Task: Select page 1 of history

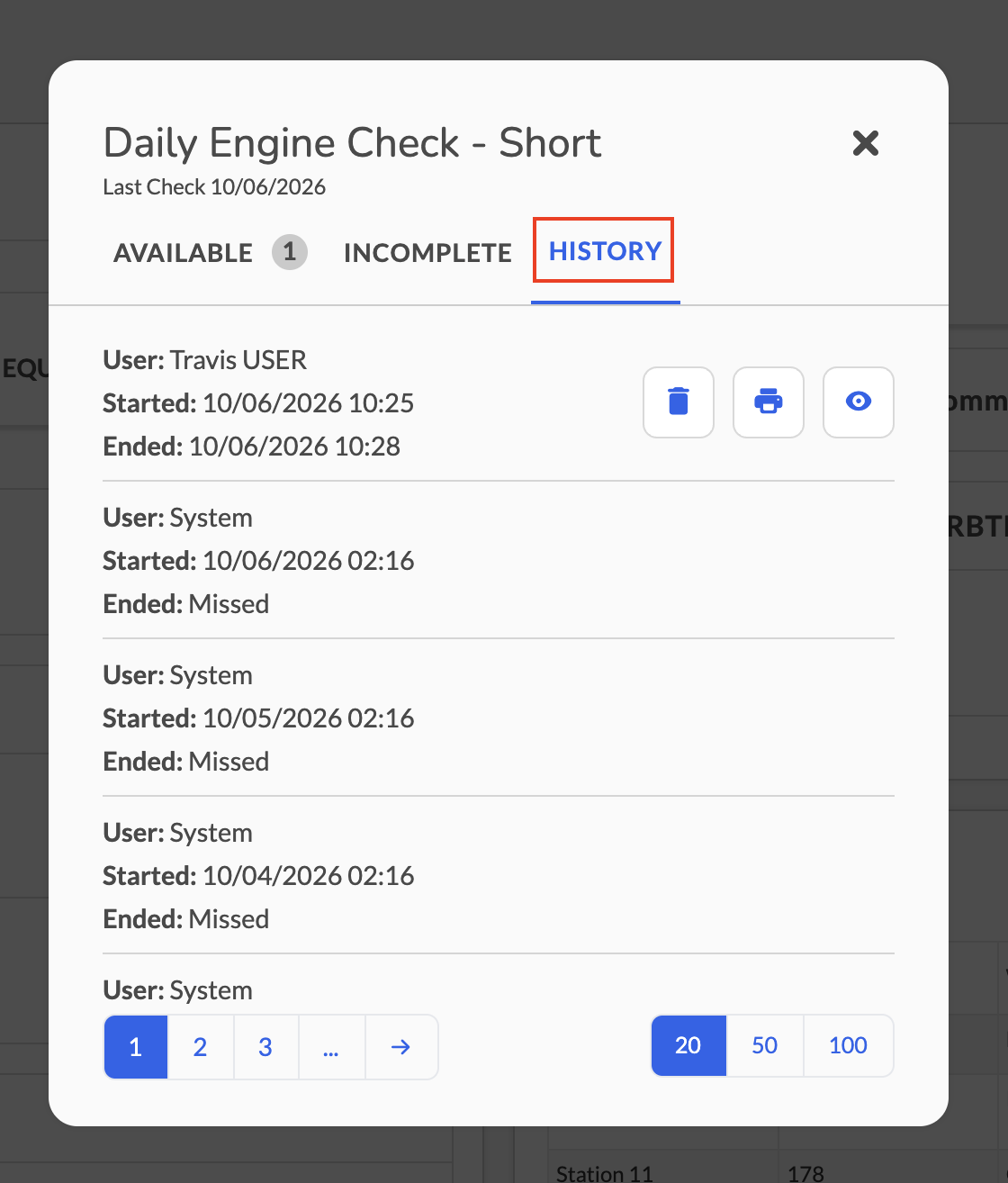Action: tap(136, 1047)
